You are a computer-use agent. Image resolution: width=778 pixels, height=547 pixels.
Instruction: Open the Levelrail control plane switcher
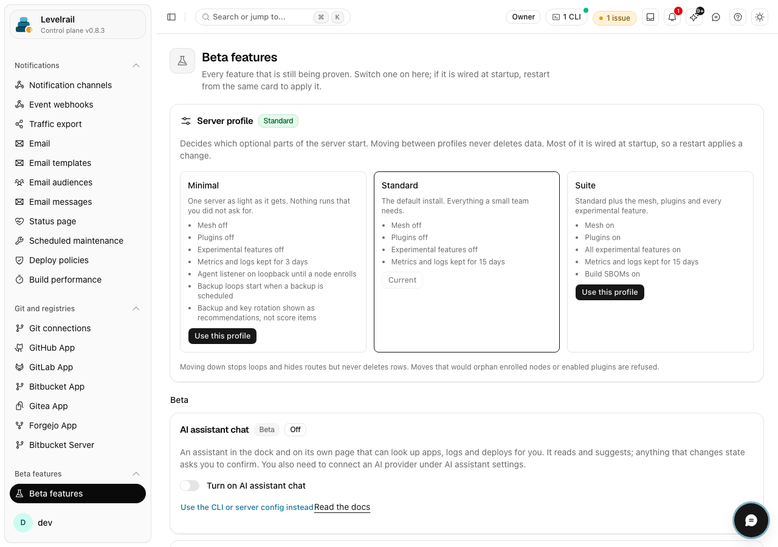coord(78,24)
